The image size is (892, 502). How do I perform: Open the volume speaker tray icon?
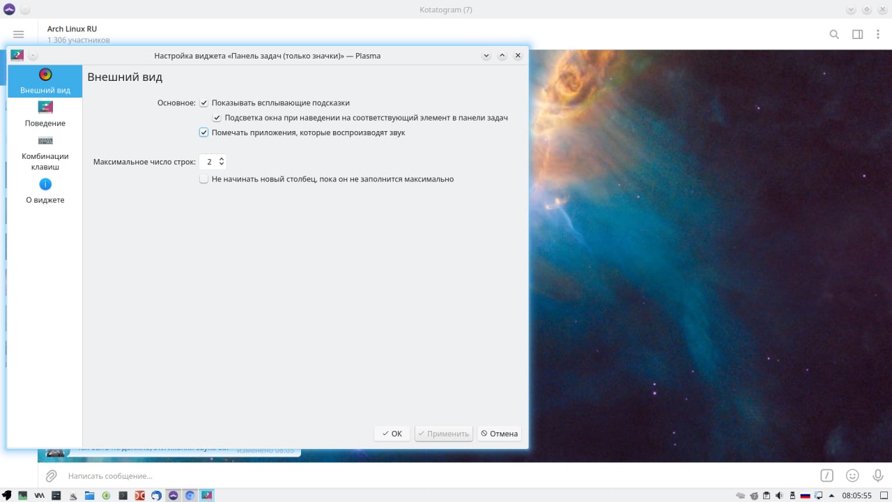(779, 496)
